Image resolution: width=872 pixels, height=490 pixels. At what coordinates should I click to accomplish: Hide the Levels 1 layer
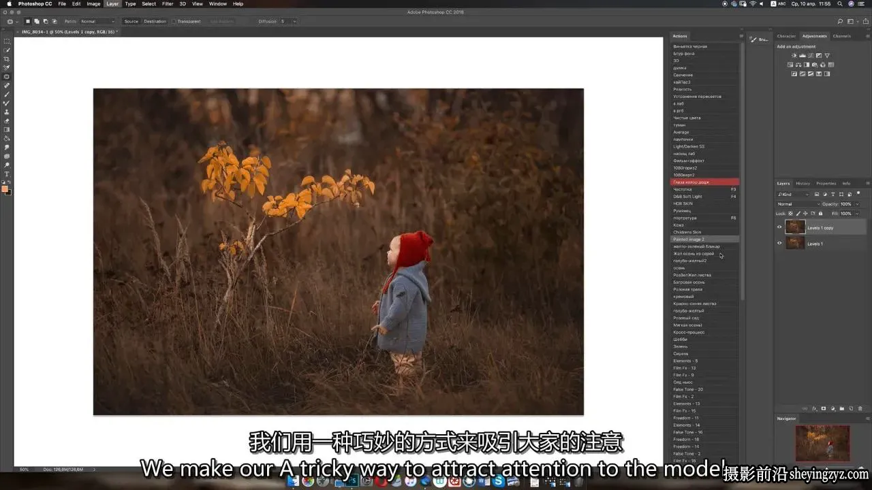pos(779,243)
